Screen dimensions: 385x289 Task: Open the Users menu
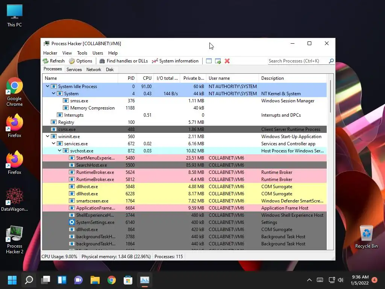point(98,53)
